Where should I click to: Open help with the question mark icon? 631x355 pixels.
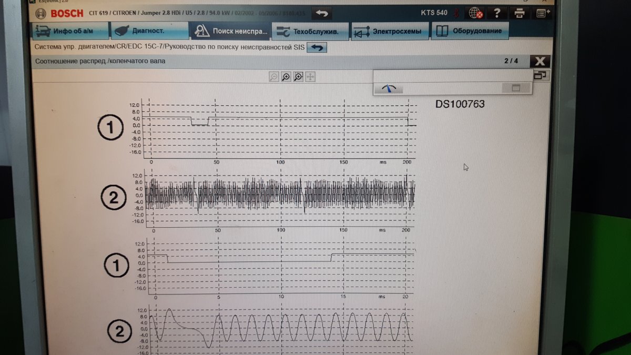(x=496, y=13)
